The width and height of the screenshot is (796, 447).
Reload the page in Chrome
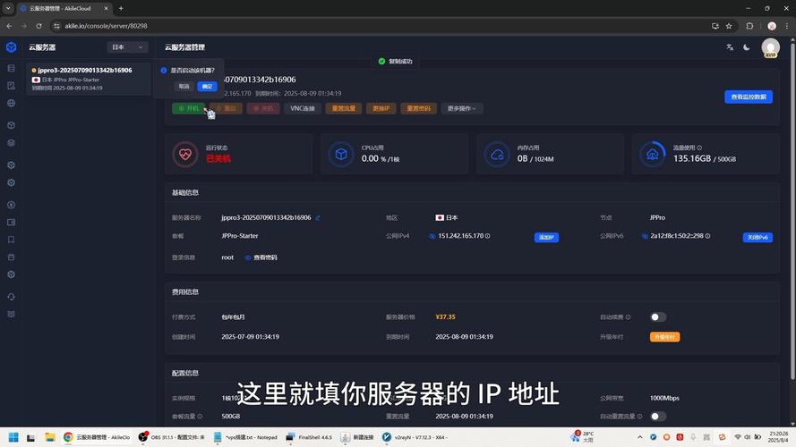coord(39,26)
